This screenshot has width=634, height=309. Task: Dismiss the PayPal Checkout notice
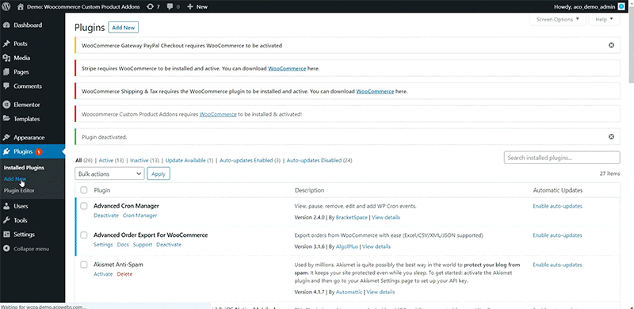tap(611, 45)
